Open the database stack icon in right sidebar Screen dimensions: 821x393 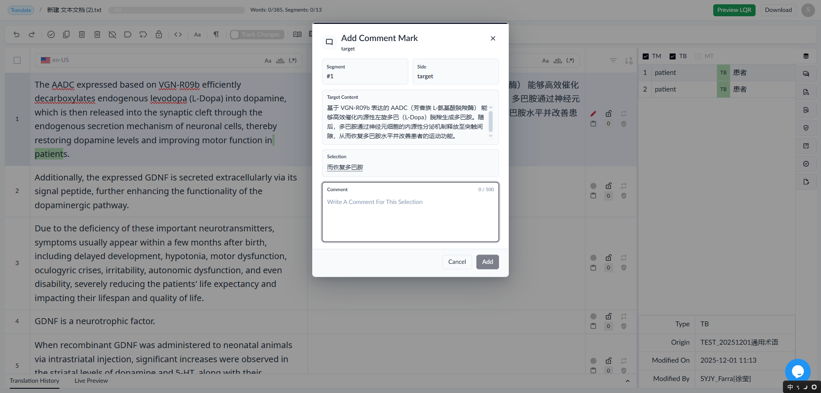click(x=806, y=56)
